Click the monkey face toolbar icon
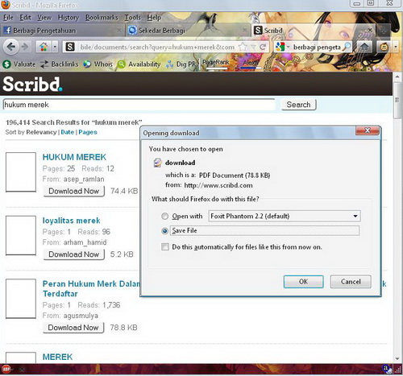403x376 pixels. point(384,47)
